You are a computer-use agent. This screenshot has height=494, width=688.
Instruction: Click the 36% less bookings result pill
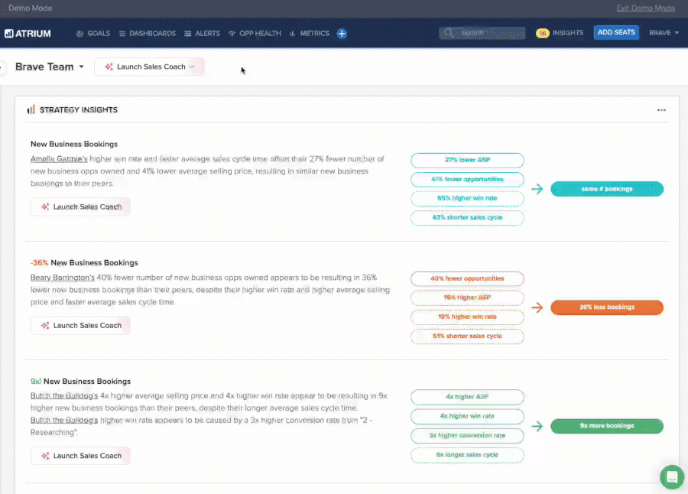[x=607, y=307]
